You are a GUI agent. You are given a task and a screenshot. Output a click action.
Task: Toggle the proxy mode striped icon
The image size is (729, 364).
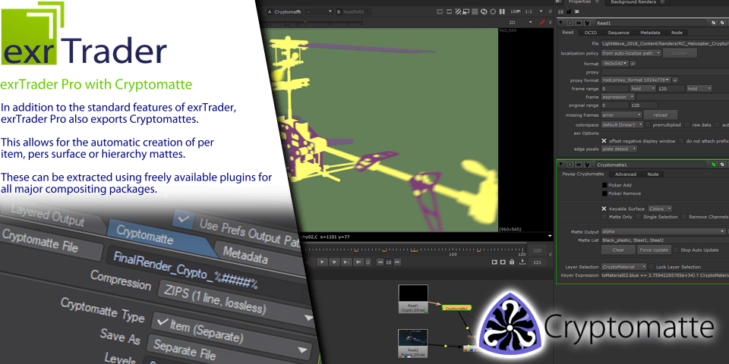[458, 11]
